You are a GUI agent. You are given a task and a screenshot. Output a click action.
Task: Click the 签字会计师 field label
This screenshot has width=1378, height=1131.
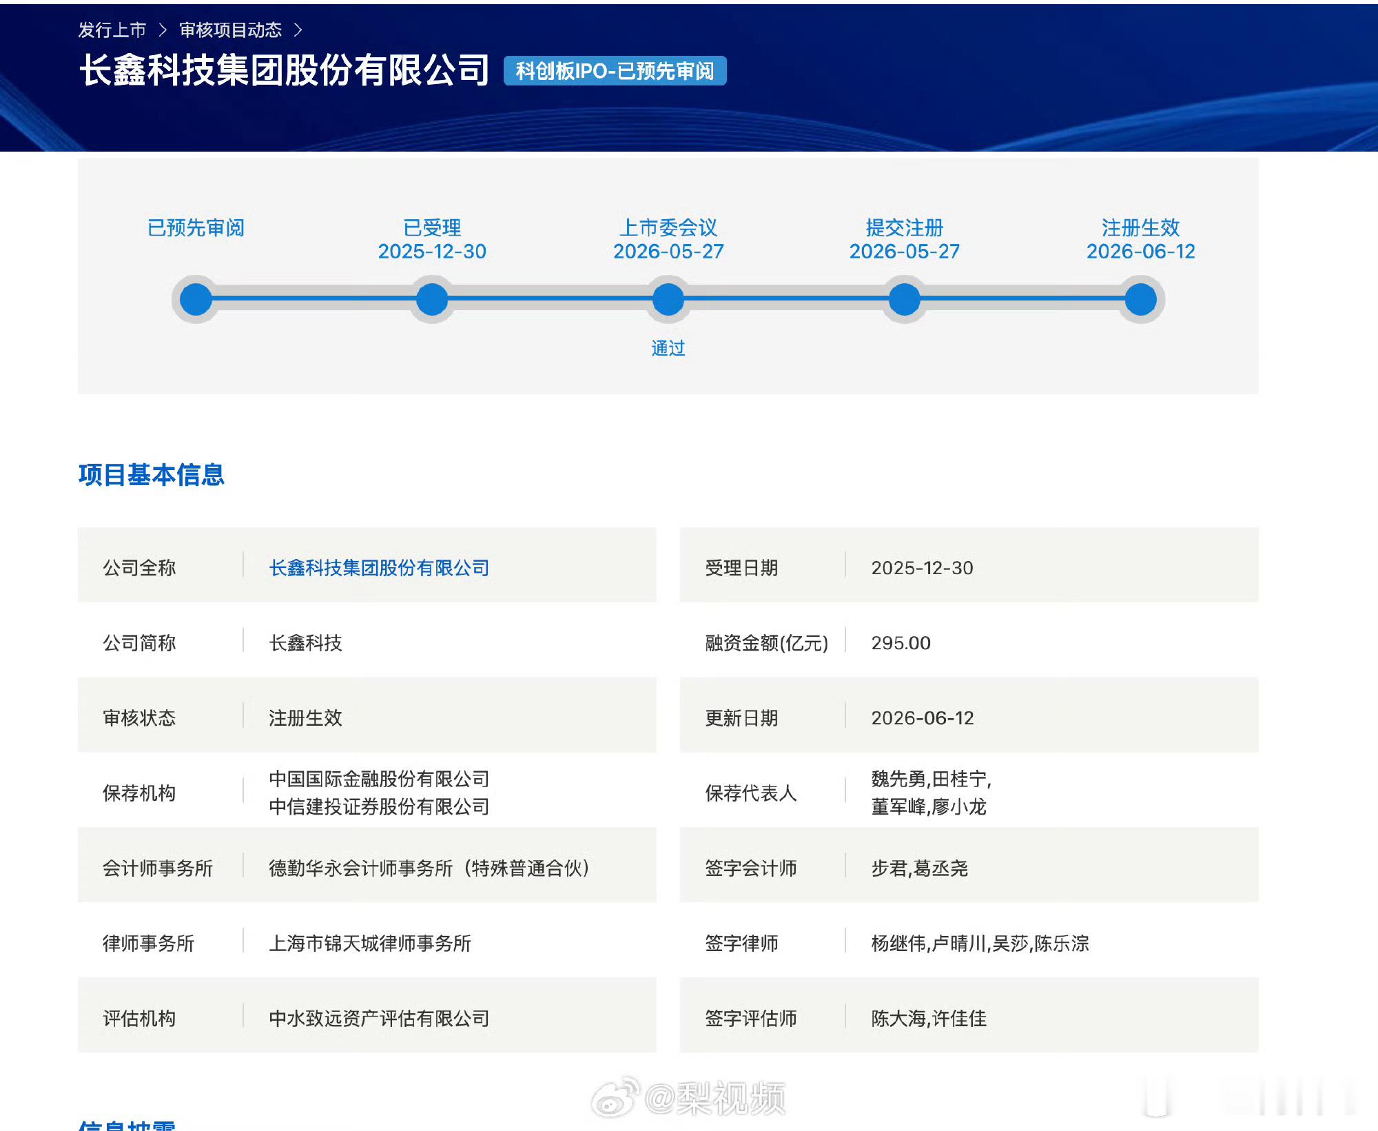coord(751,868)
